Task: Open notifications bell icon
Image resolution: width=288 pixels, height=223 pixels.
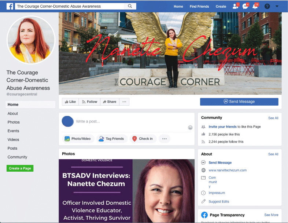Action: coord(255,6)
